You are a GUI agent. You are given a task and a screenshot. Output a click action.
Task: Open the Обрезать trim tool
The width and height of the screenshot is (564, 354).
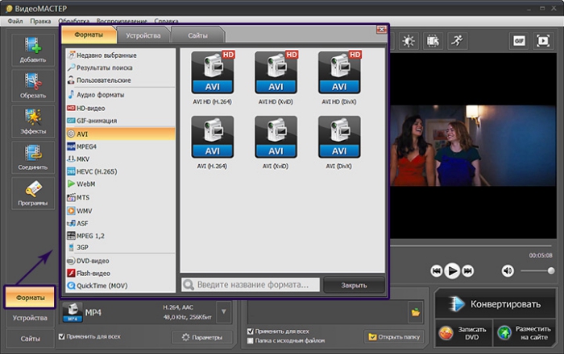point(33,85)
